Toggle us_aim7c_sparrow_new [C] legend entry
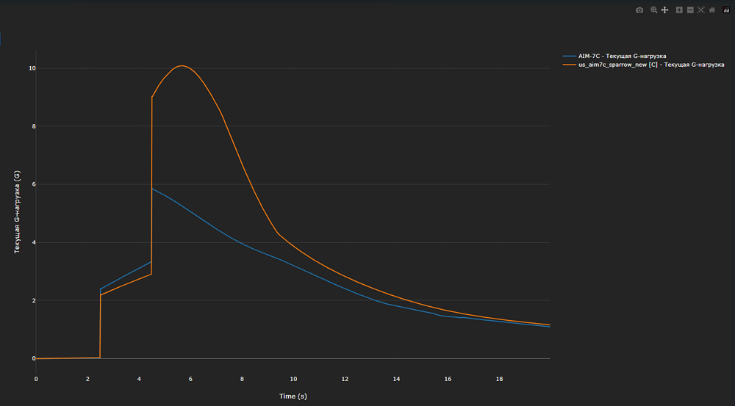This screenshot has height=406, width=735. [x=644, y=65]
